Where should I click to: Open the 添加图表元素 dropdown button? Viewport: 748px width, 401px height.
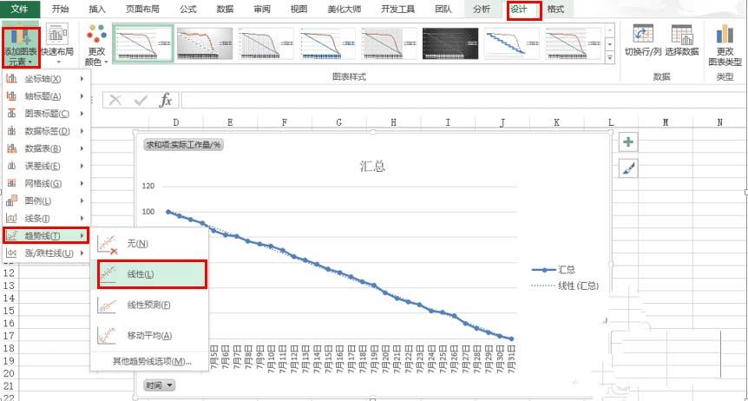pyautogui.click(x=21, y=47)
